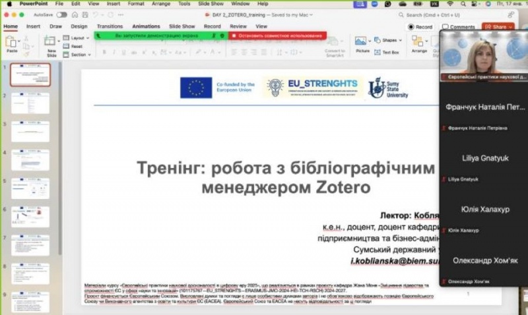Select slide 2 thumbnail
Viewport: 528px width, 315px height.
tap(30, 103)
